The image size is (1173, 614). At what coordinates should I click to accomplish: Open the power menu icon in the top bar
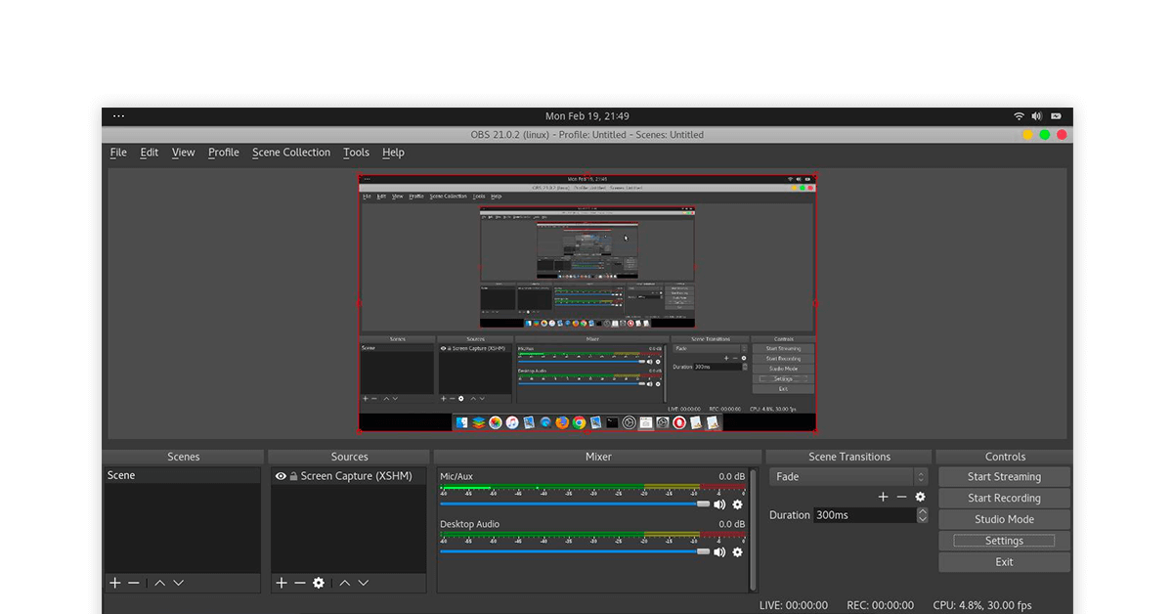coord(1058,116)
